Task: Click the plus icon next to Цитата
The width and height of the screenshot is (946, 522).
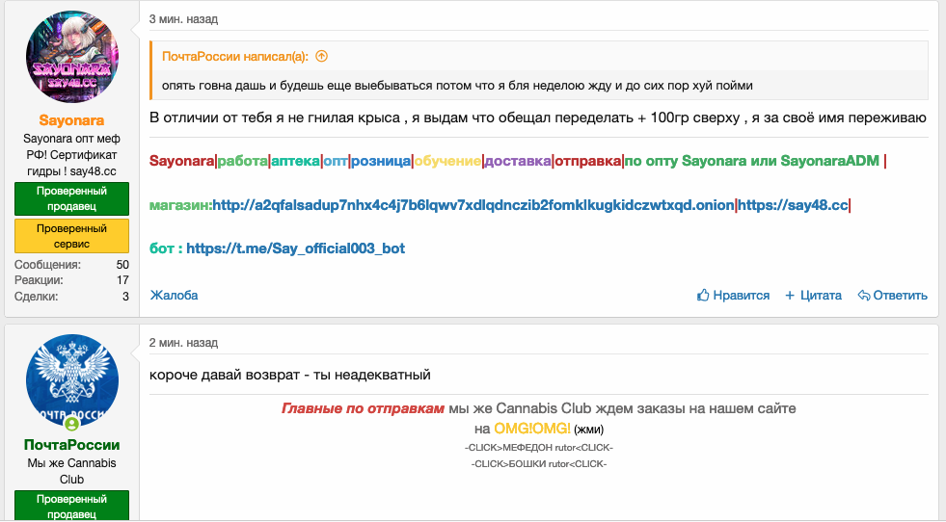Action: pyautogui.click(x=790, y=296)
